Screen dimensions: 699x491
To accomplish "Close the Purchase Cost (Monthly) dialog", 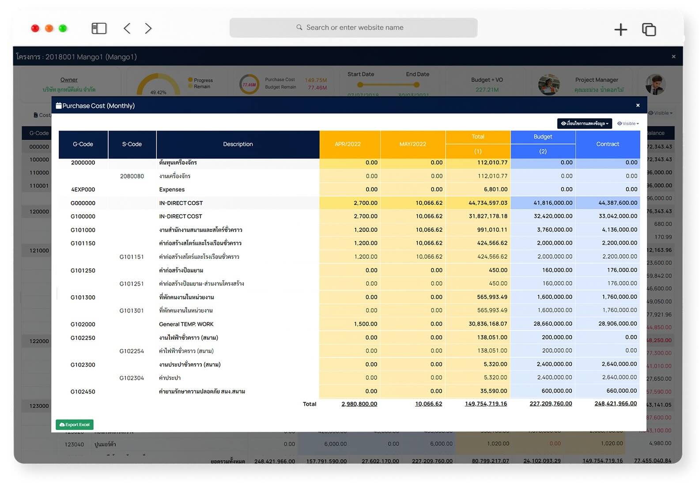I will (638, 105).
